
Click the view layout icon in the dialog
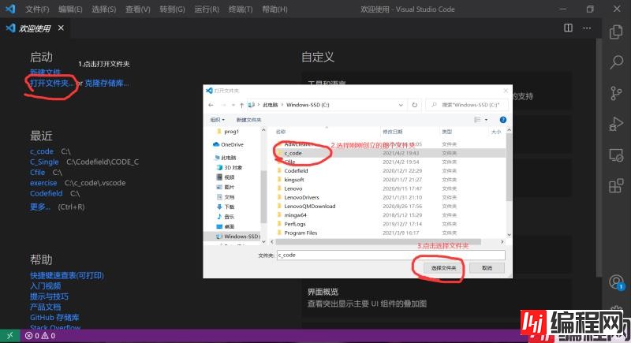point(477,120)
